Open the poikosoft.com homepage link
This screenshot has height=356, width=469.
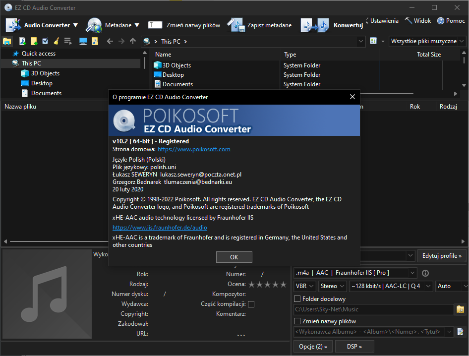pos(194,149)
